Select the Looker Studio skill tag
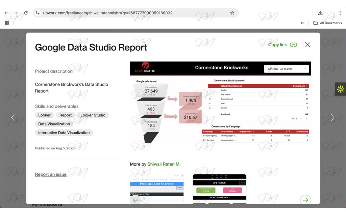This screenshot has width=346, height=215. tap(93, 115)
